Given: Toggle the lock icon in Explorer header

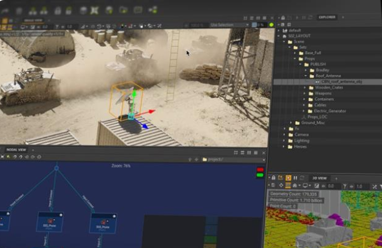Looking at the screenshot, I should (283, 17).
